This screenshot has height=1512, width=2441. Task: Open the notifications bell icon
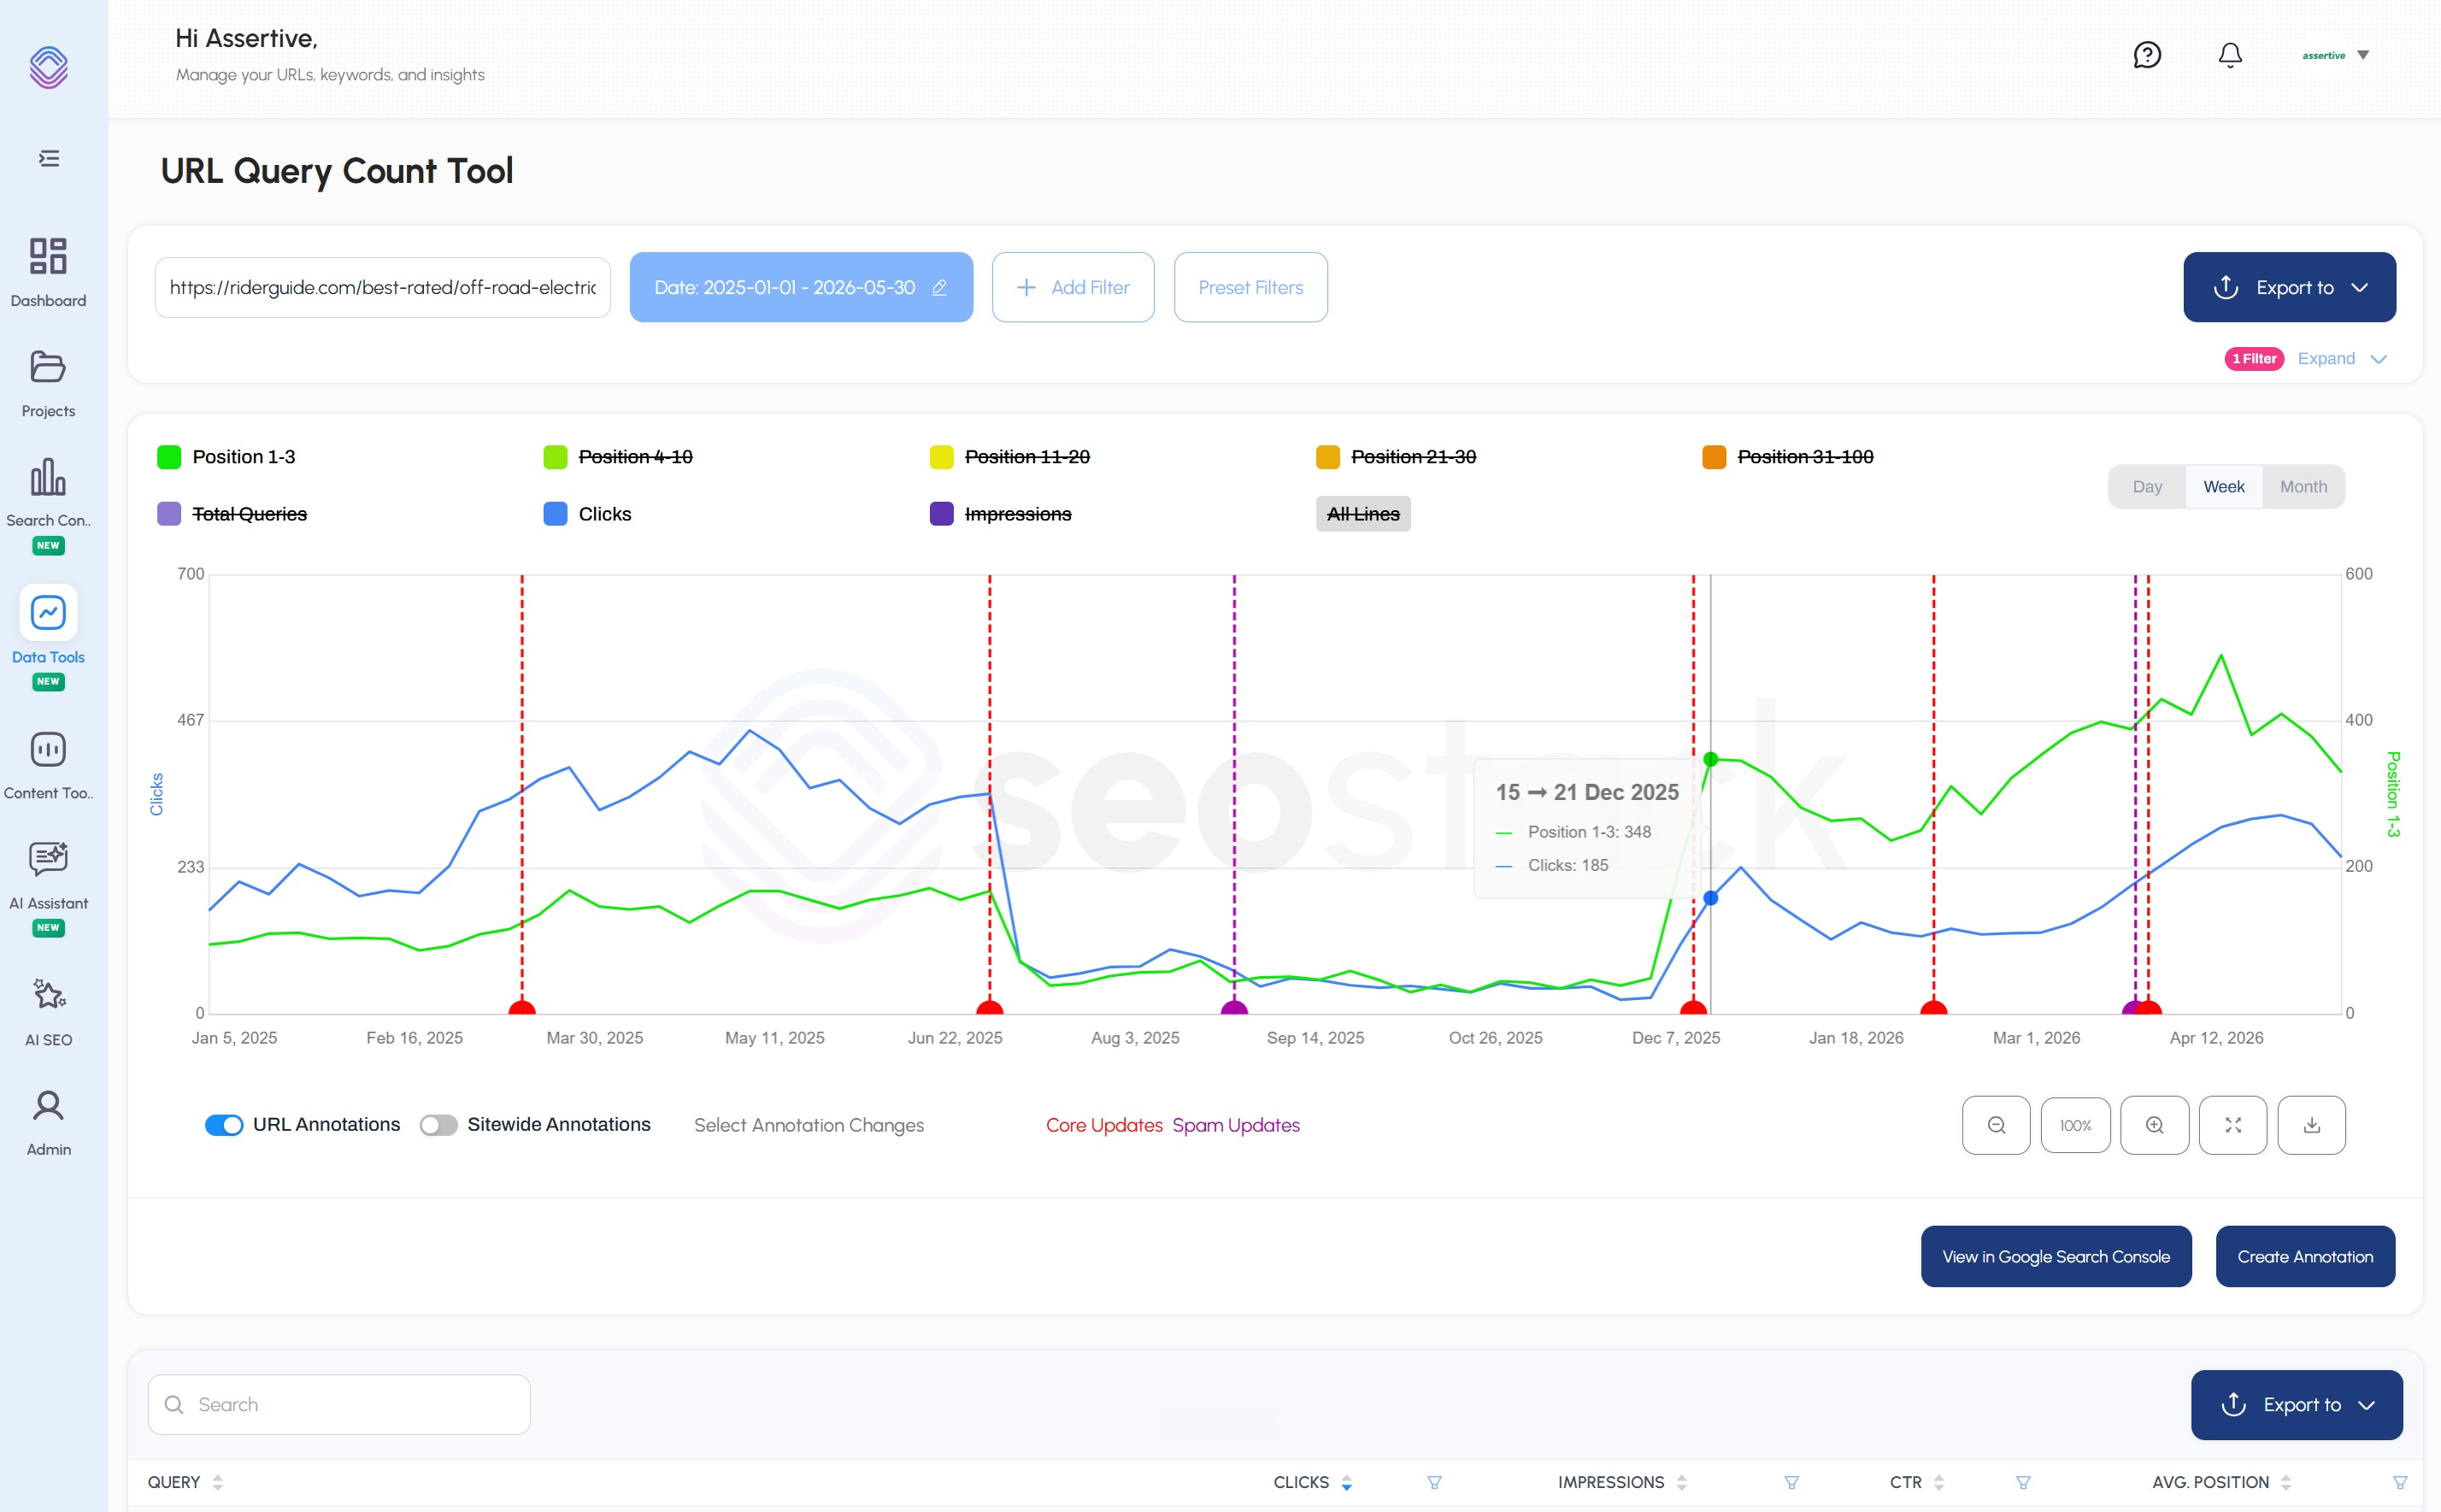pyautogui.click(x=2230, y=55)
